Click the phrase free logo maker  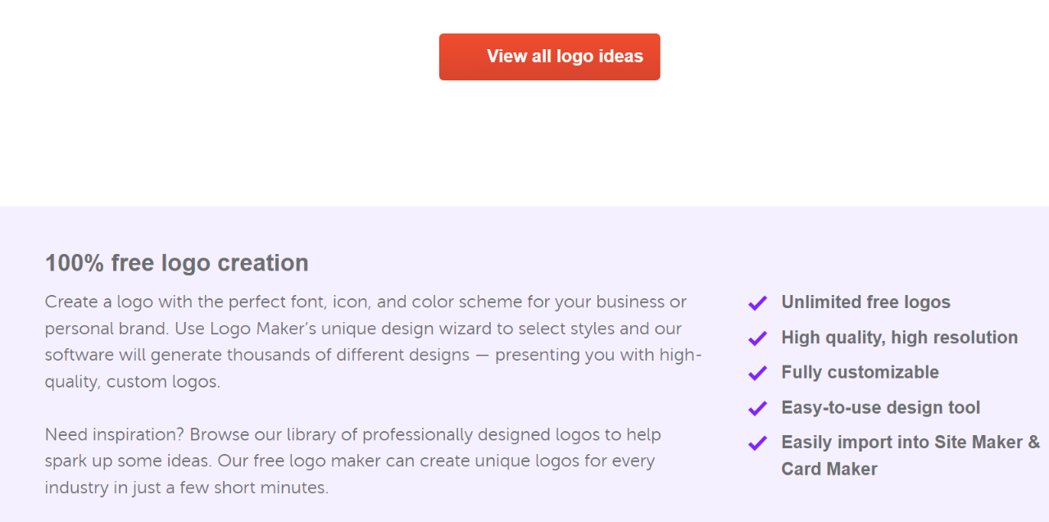[318, 461]
